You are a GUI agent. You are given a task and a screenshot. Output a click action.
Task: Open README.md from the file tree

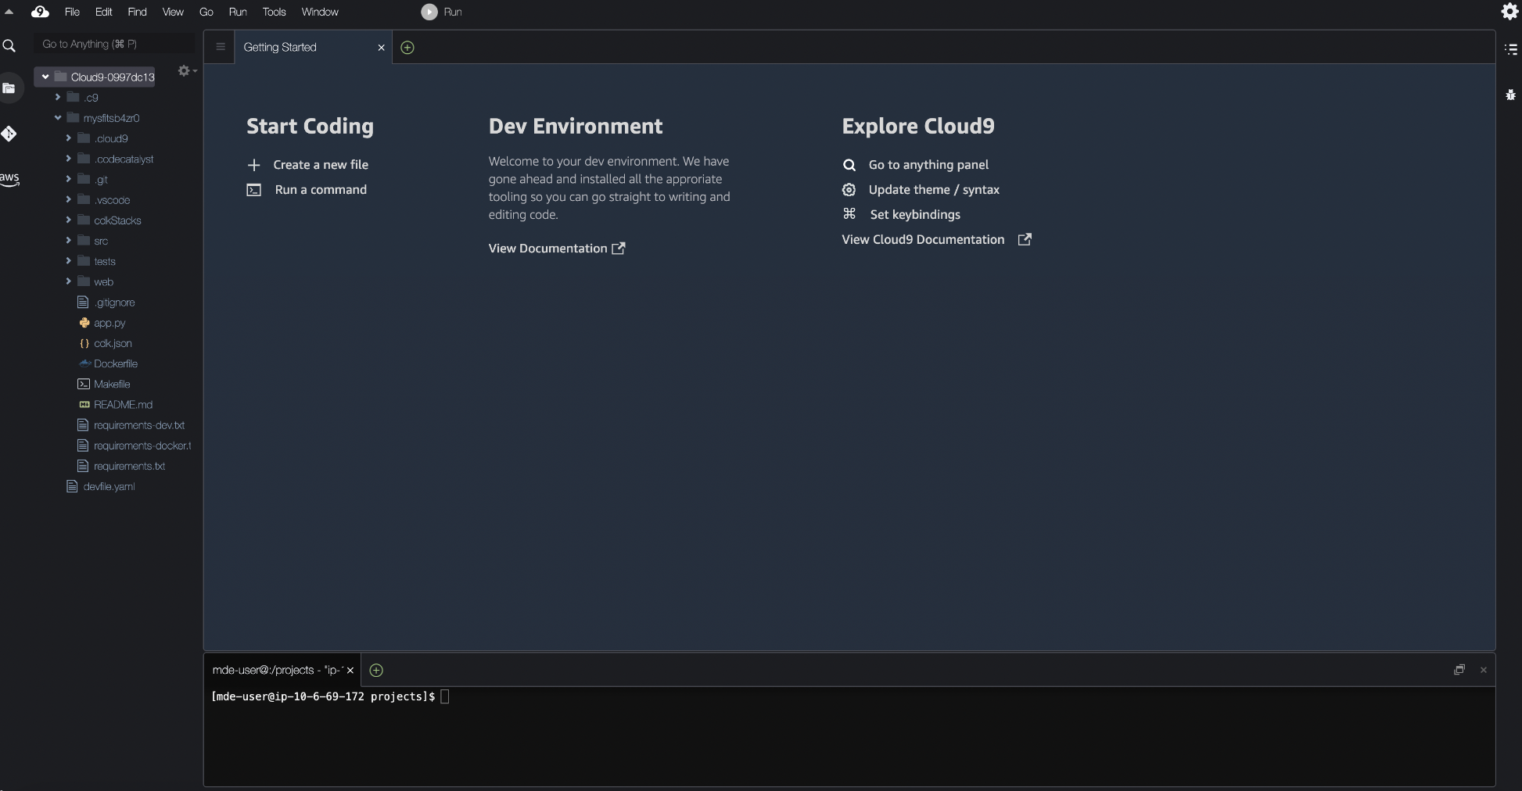click(123, 404)
